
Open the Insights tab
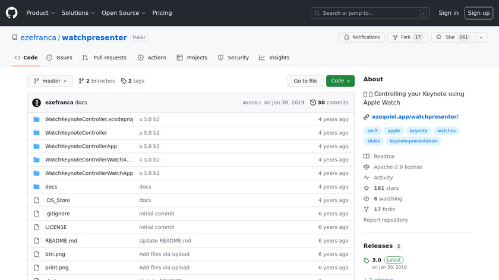[274, 58]
